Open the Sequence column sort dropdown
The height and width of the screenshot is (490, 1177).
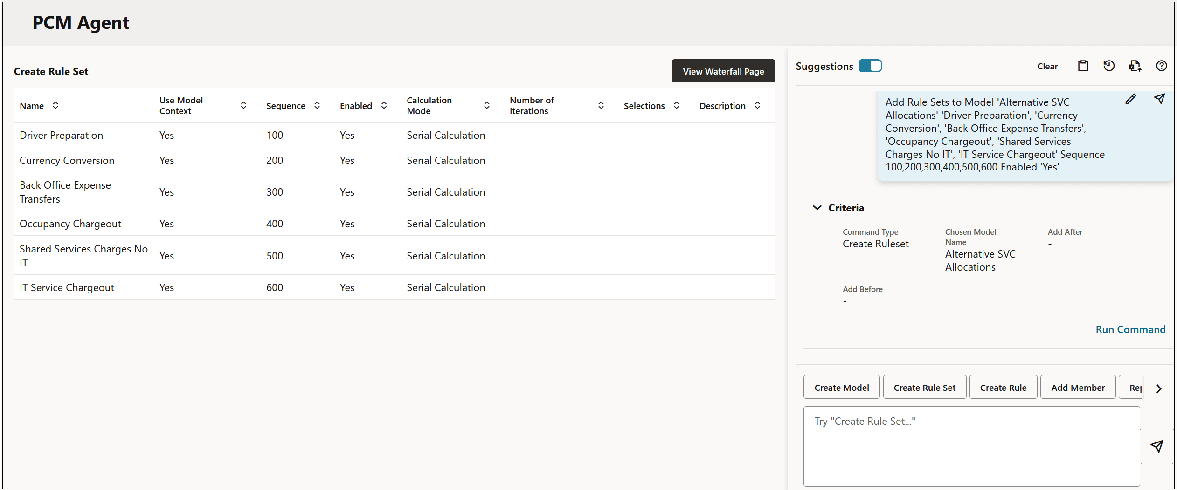(x=317, y=105)
